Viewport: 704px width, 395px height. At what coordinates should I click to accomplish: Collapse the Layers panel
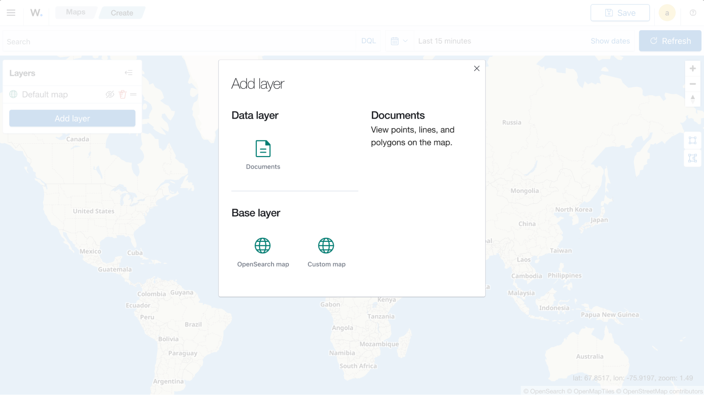click(x=129, y=73)
